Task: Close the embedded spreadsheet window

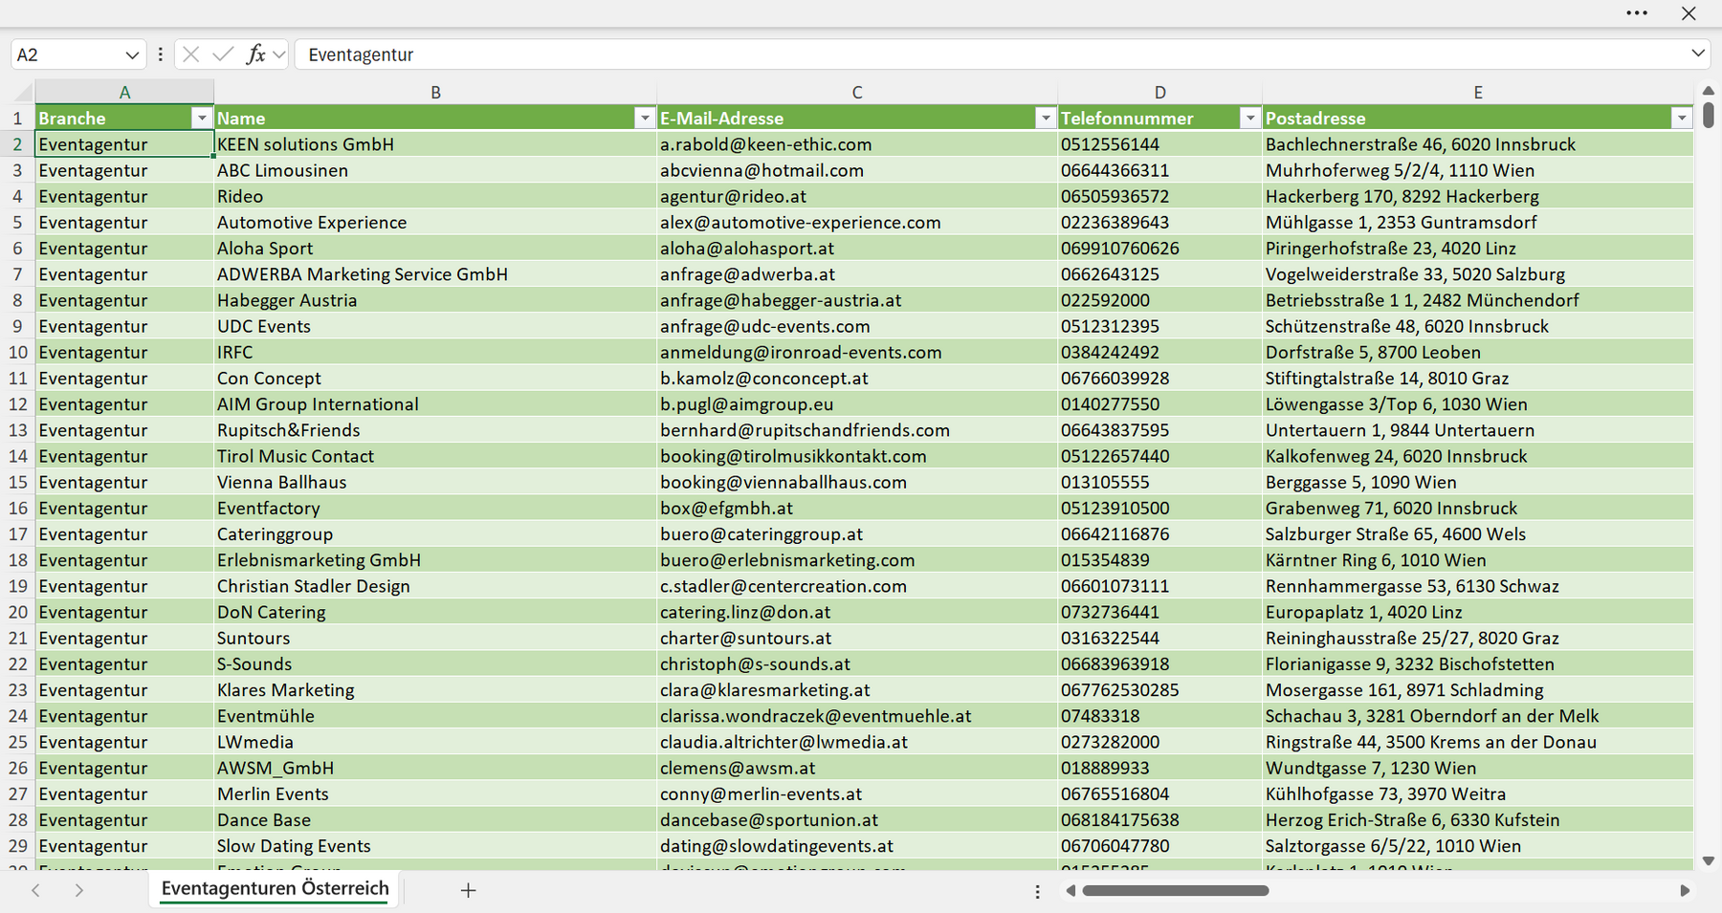Action: point(1689,13)
